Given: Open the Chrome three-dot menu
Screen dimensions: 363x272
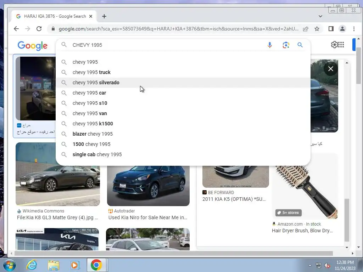Looking at the screenshot, I should (354, 29).
